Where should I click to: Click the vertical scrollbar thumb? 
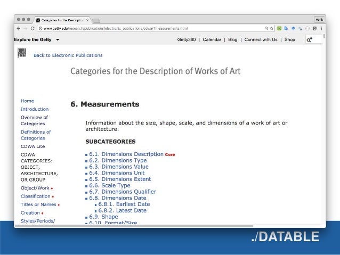tap(324, 36)
